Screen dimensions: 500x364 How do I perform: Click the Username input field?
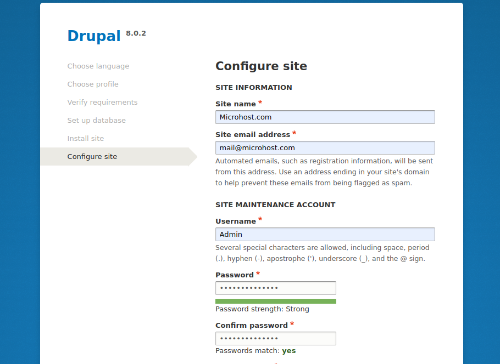(325, 234)
